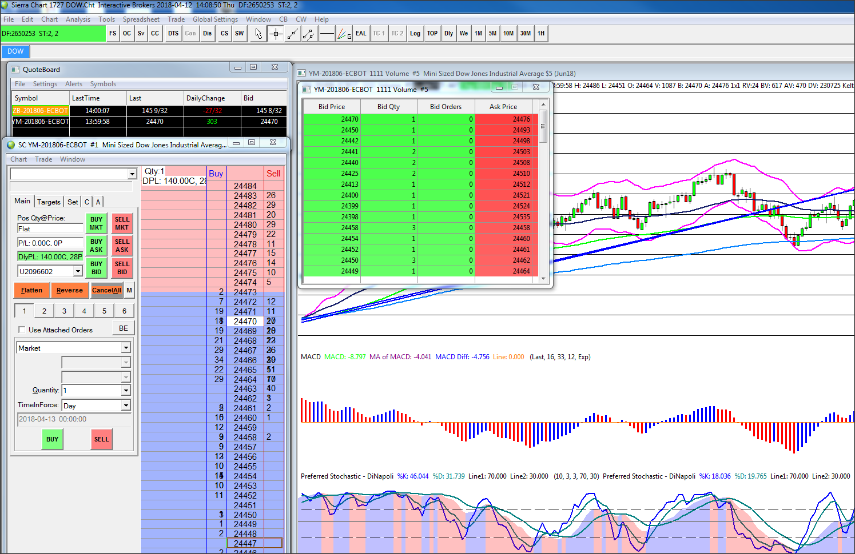The height and width of the screenshot is (554, 855).
Task: Enable the Use Attached Orders checkbox
Action: coord(22,330)
